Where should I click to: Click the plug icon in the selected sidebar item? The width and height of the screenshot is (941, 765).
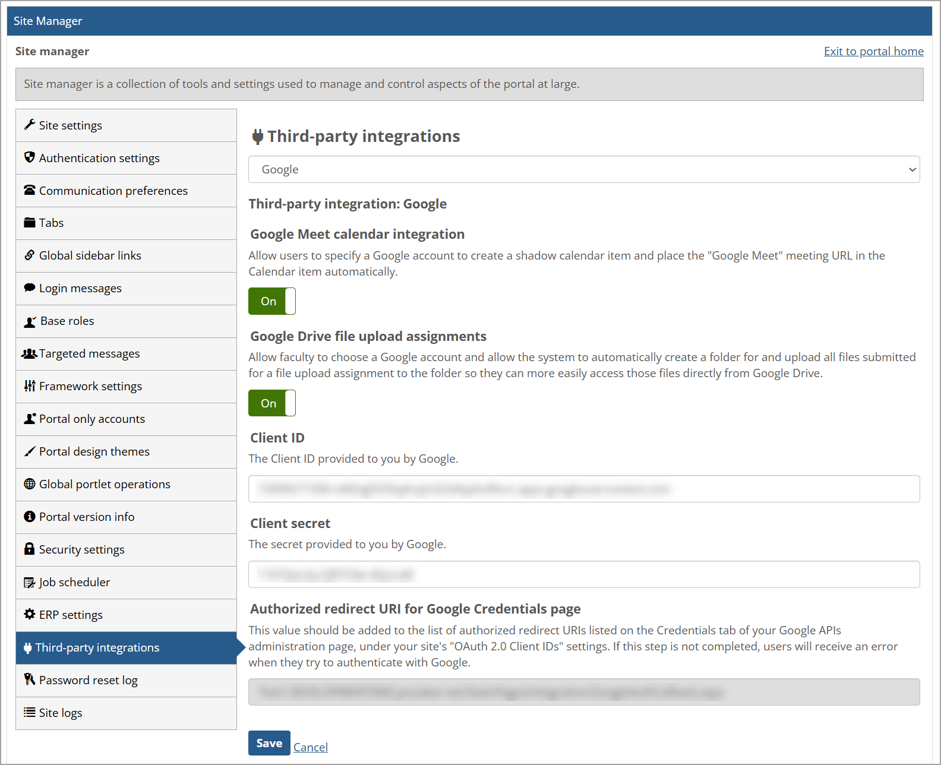pyautogui.click(x=27, y=648)
